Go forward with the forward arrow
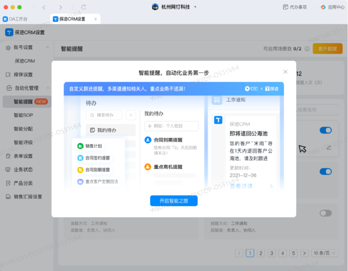The height and width of the screenshot is (271, 348). point(60,7)
